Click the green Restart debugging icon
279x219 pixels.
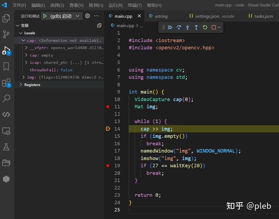pos(205,27)
